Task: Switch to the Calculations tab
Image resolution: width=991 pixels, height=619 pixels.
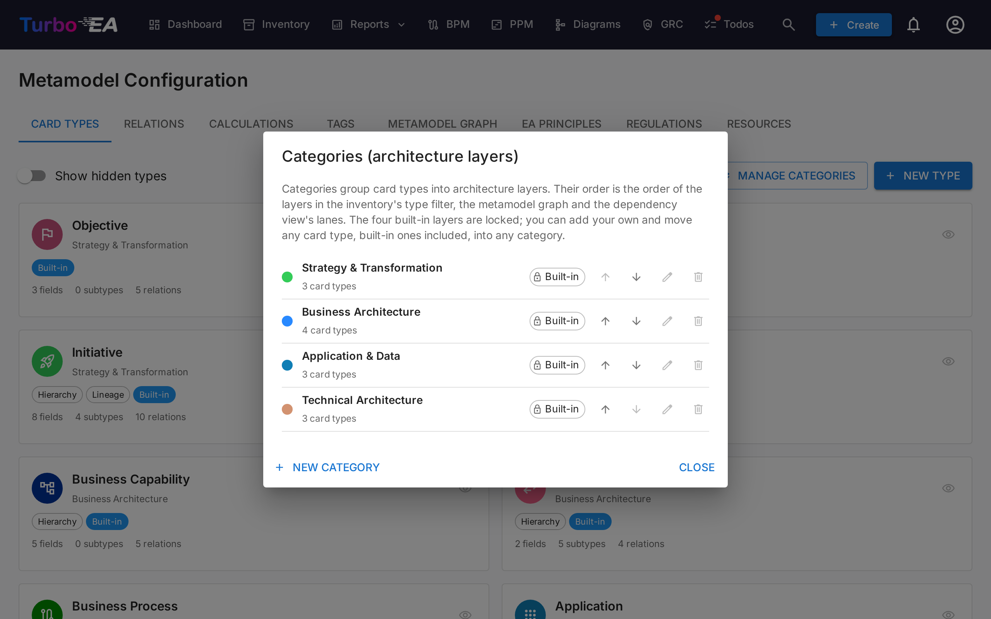Action: 251,124
